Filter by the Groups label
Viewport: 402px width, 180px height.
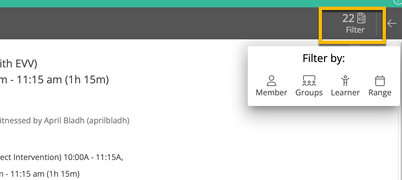coord(309,93)
